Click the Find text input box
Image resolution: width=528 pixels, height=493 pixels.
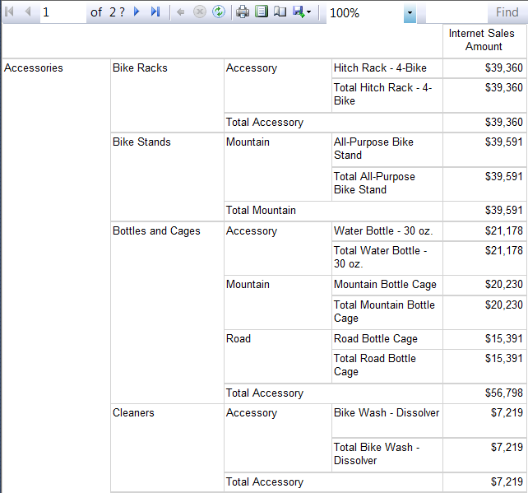click(x=456, y=13)
